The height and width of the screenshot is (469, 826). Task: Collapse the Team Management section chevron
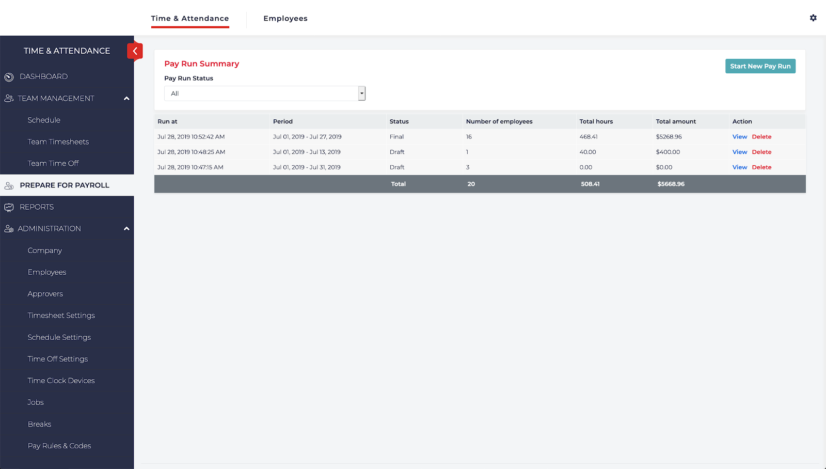pos(126,99)
